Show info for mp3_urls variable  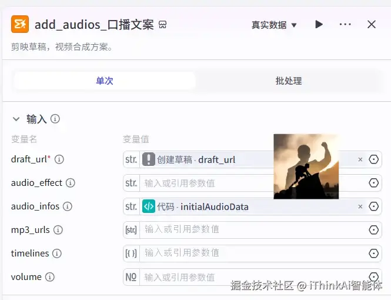coord(58,229)
